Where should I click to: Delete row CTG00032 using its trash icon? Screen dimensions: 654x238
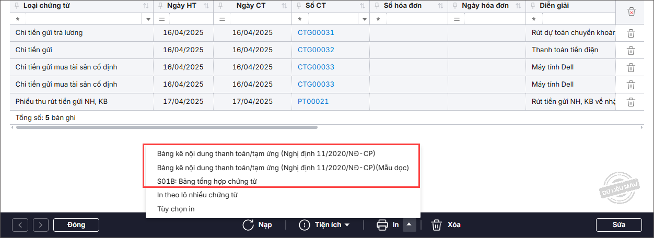[x=631, y=51]
